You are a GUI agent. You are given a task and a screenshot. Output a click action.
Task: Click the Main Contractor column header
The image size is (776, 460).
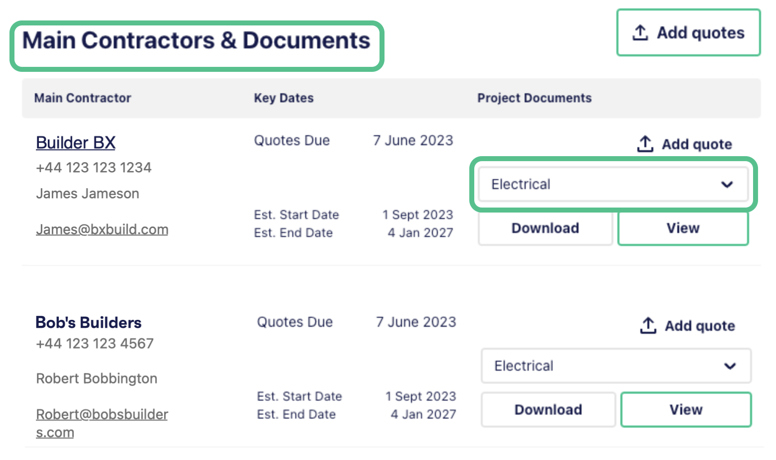83,98
